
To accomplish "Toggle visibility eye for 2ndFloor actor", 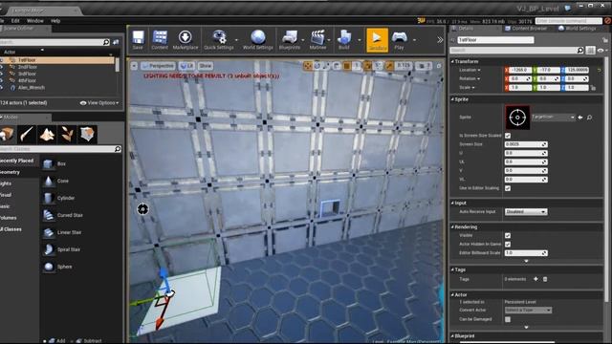I will tap(2, 67).
